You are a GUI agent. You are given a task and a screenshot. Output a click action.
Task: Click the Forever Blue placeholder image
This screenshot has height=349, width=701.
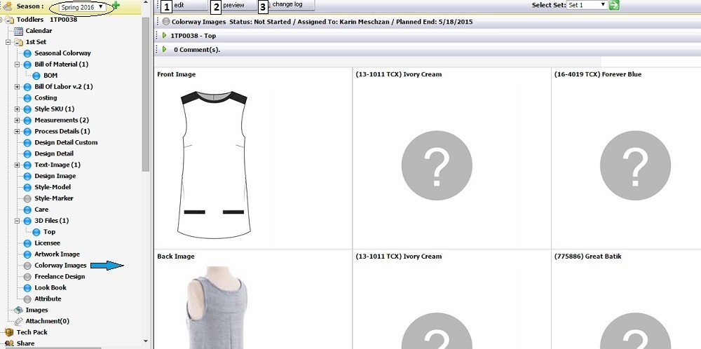(635, 165)
